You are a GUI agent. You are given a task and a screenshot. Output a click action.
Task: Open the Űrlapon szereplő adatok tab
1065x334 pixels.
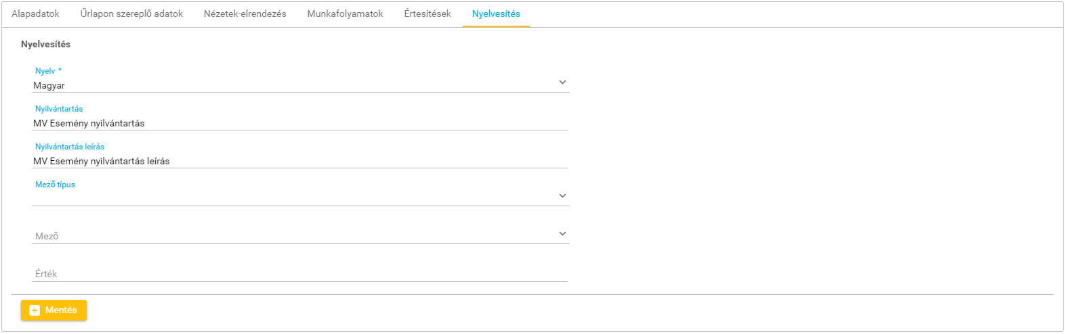[x=131, y=14]
